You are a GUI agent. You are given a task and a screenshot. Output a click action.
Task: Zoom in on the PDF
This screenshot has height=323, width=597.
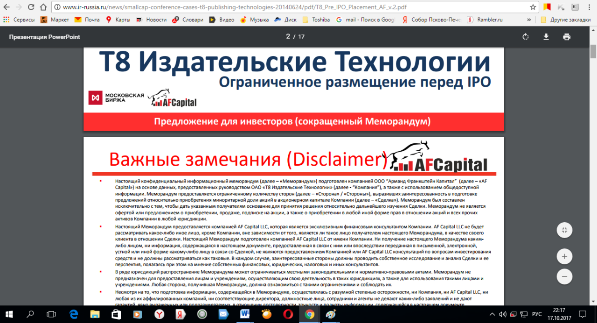564,256
